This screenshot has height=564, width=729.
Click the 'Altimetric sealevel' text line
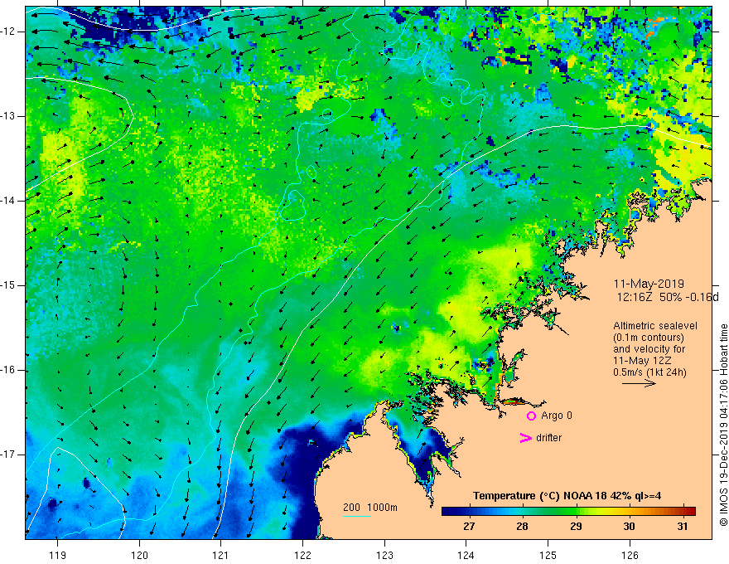pos(655,326)
